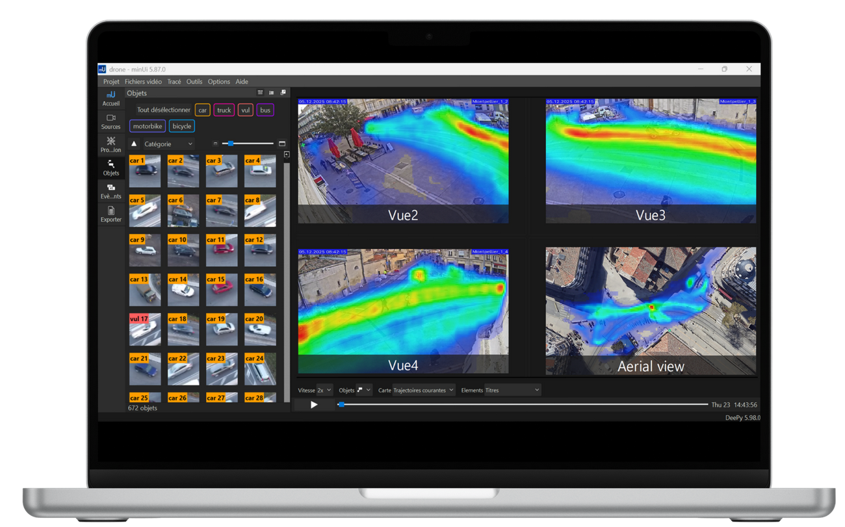Open the Outils menu
Screen dimensions: 845x527
coord(194,82)
